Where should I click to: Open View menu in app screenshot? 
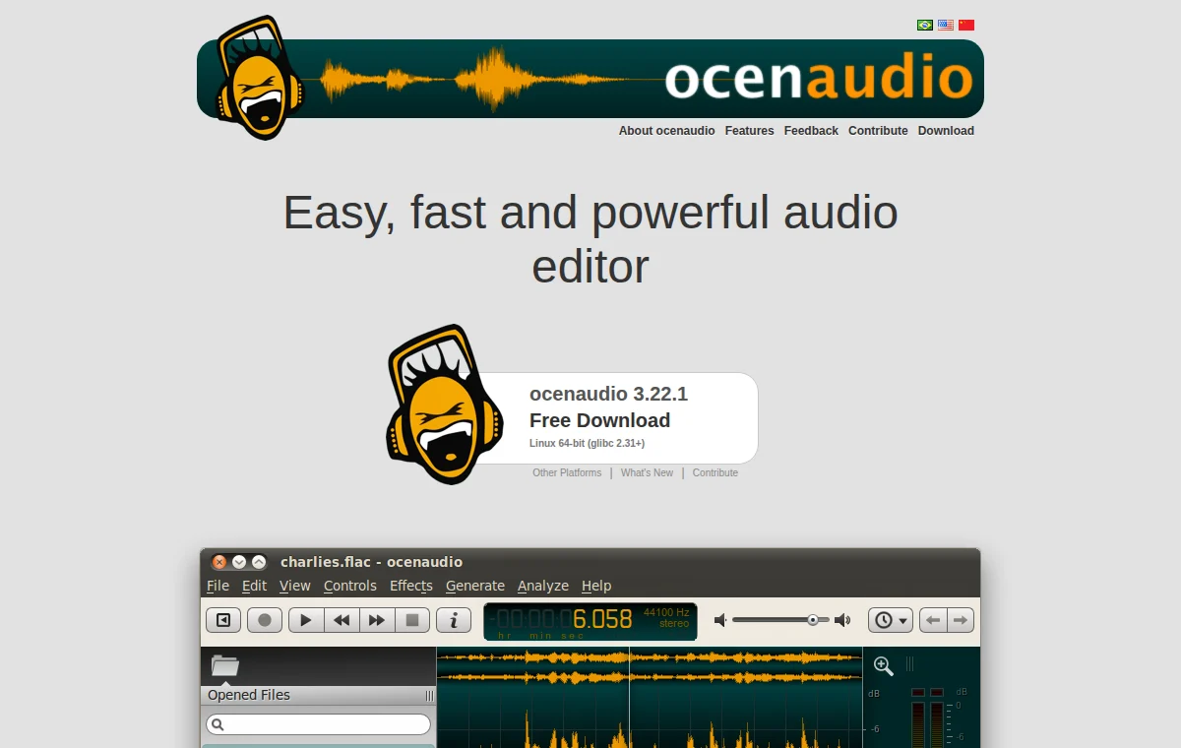tap(294, 586)
